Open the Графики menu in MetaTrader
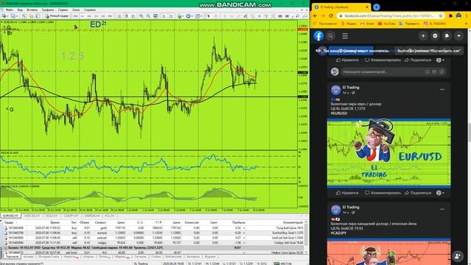Image resolution: width=471 pixels, height=265 pixels. [47, 10]
